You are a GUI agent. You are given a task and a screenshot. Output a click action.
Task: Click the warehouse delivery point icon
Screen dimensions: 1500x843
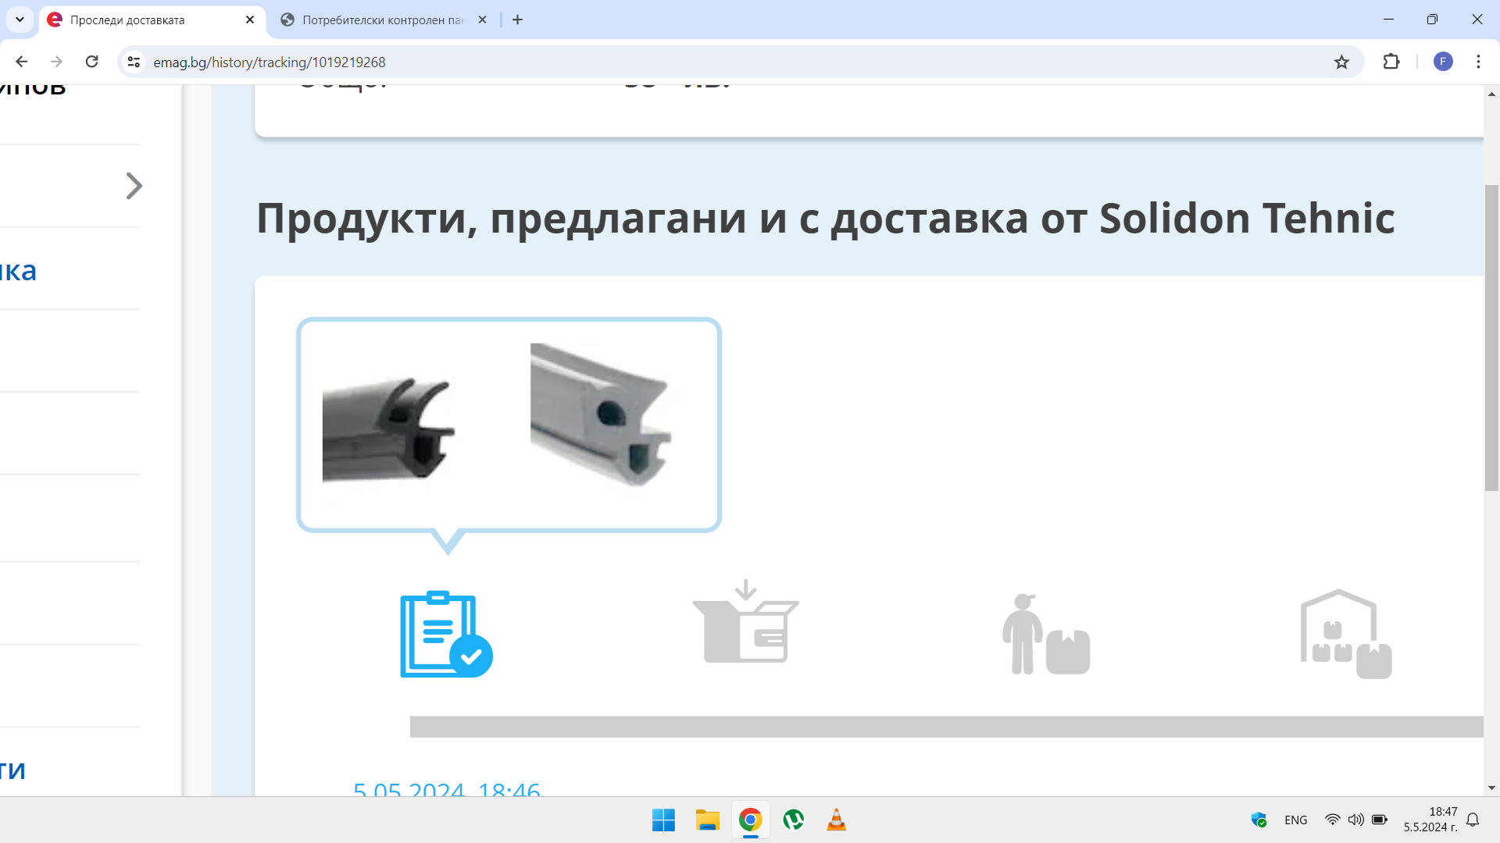coord(1345,634)
